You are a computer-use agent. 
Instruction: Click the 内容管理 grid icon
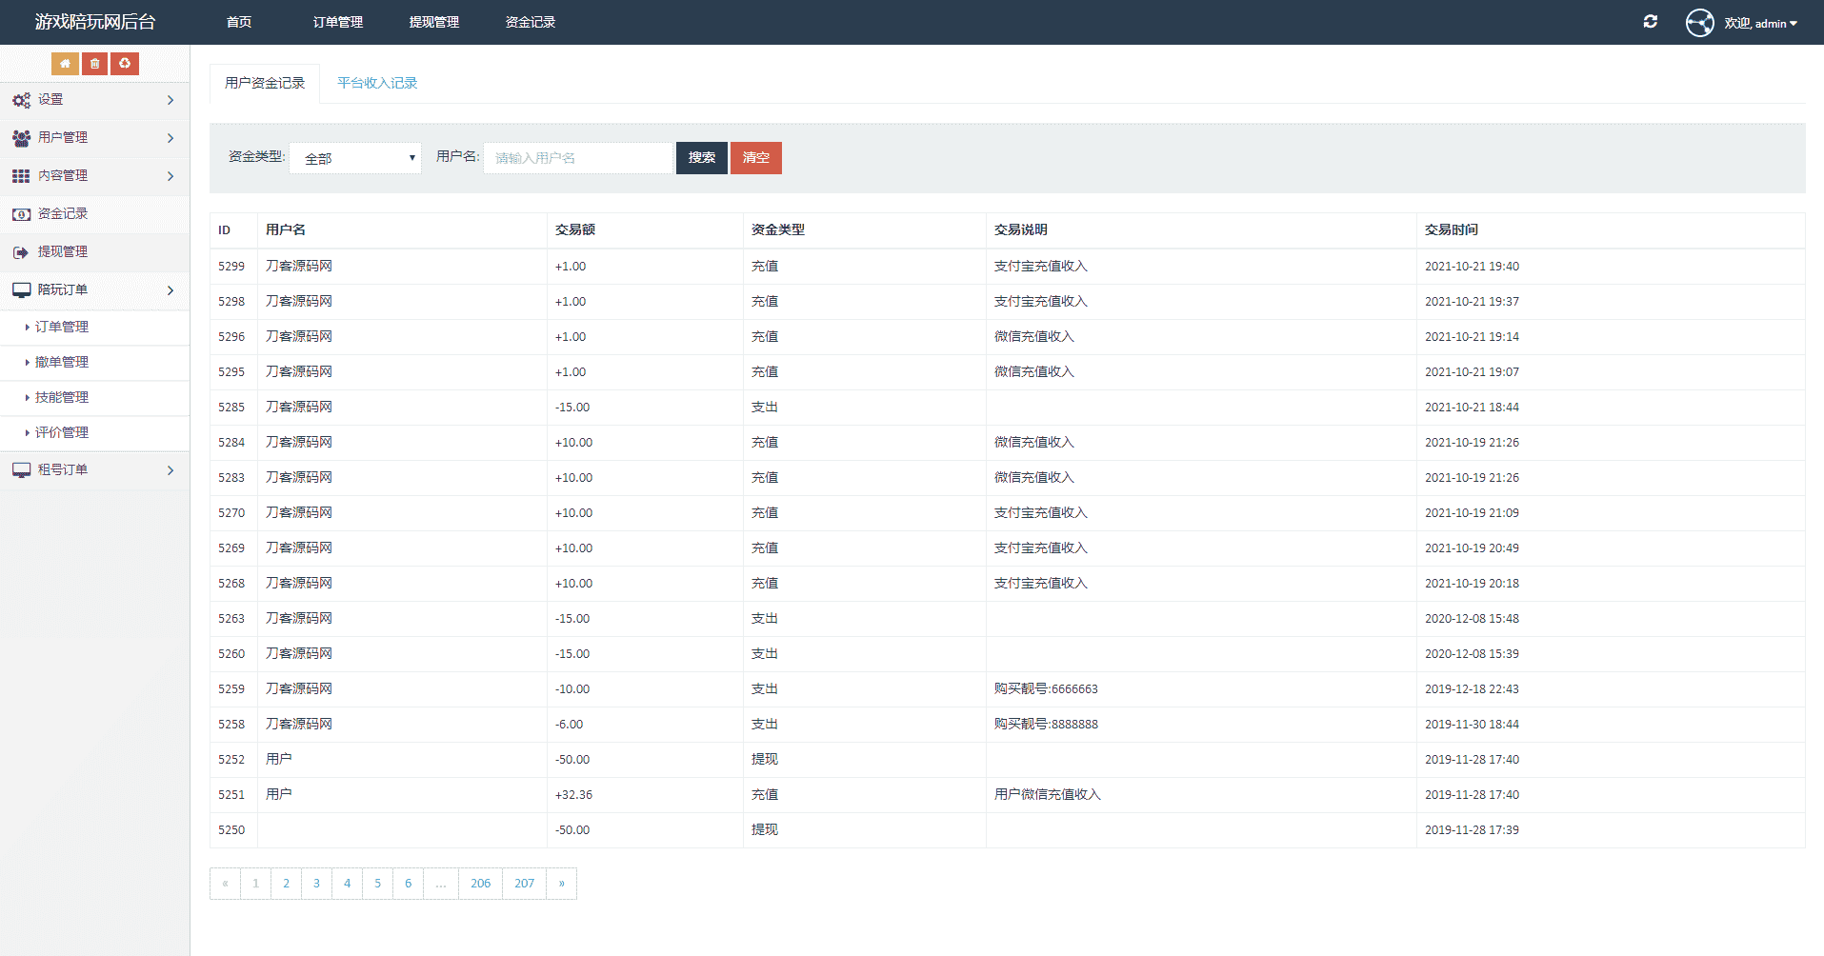coord(21,176)
